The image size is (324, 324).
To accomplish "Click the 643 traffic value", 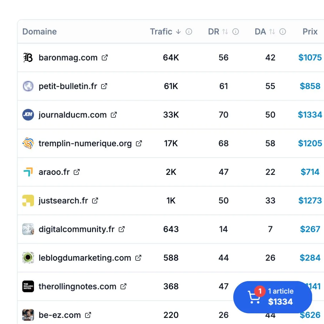I will (171, 229).
